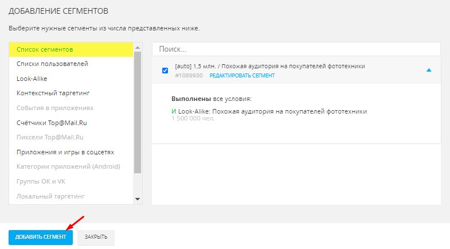Select 'Группы ОК и VK' item
This screenshot has height=249, width=450.
point(41,181)
